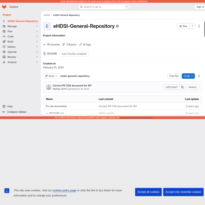
Task: Click the page vertical scrollbar
Action: [x=204, y=29]
